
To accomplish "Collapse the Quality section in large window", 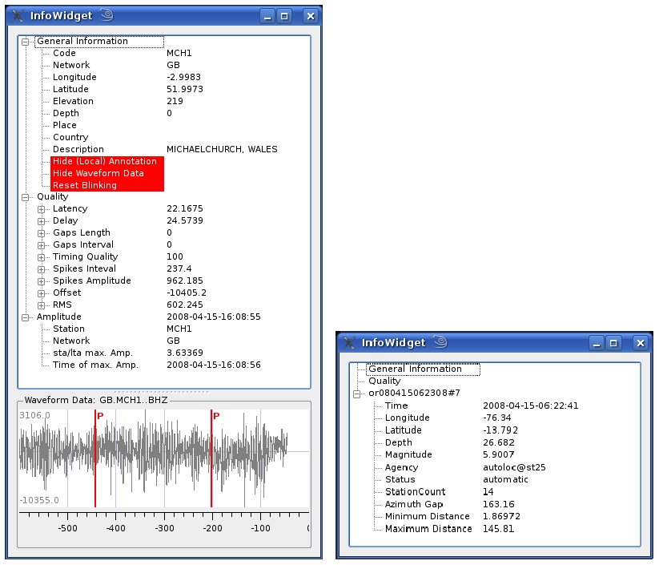I will [x=26, y=196].
